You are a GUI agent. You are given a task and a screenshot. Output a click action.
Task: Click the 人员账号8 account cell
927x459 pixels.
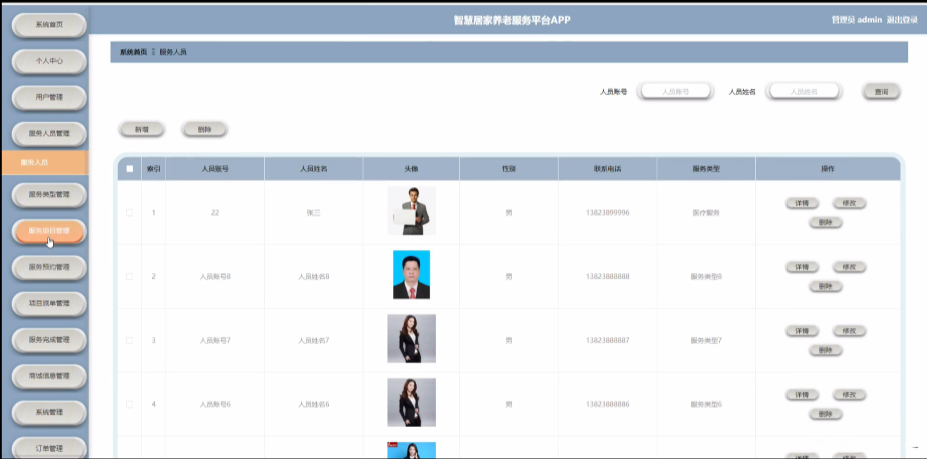[215, 277]
